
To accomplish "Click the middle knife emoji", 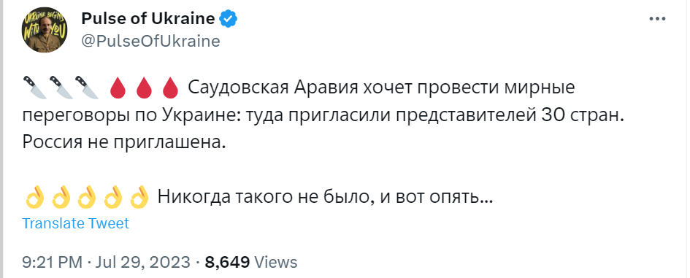I will (x=61, y=88).
